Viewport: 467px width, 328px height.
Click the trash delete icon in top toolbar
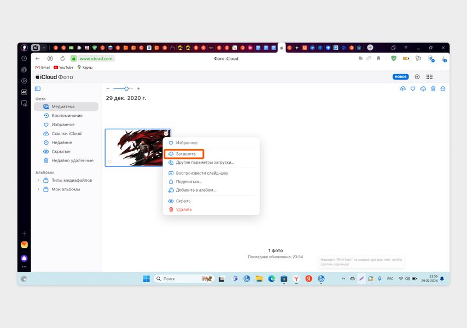click(x=433, y=88)
